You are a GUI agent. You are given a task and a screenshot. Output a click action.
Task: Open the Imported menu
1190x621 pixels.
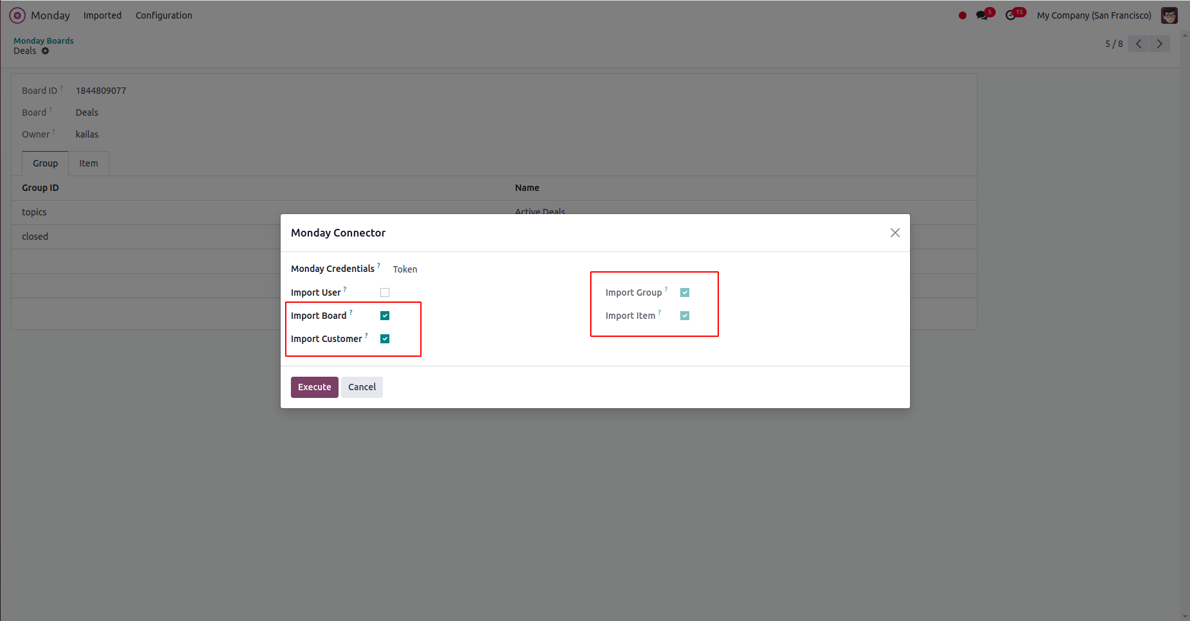point(102,15)
